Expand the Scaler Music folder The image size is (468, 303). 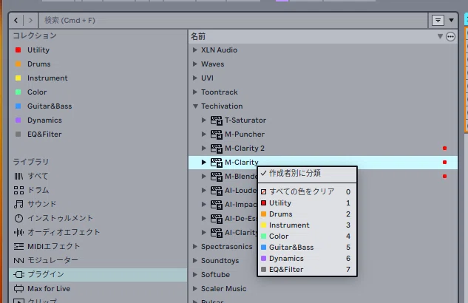(195, 288)
